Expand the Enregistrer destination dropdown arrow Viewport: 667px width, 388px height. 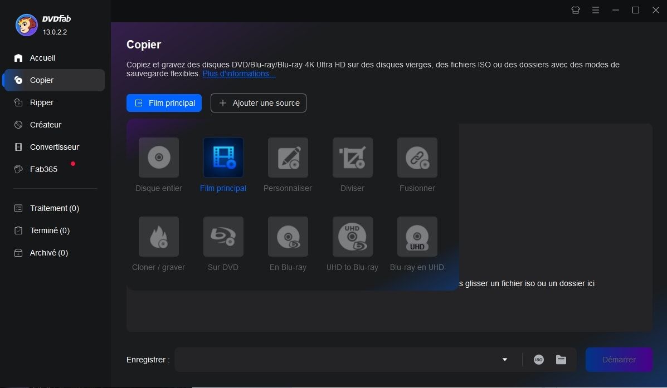tap(505, 360)
